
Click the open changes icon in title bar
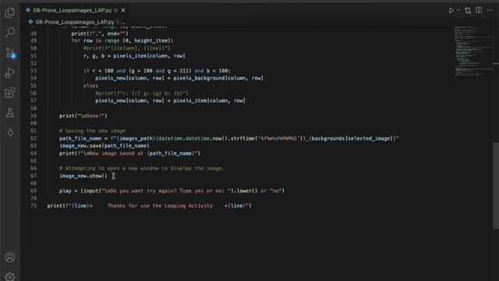tap(468, 10)
